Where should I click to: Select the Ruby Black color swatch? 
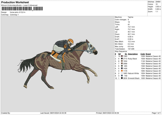click(122, 59)
